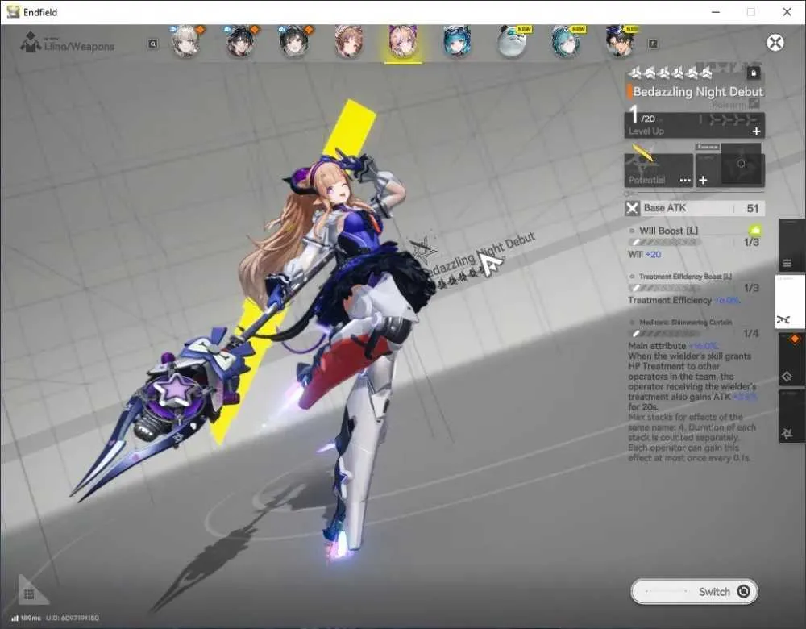Click the Will Boost progress bar

coord(665,242)
